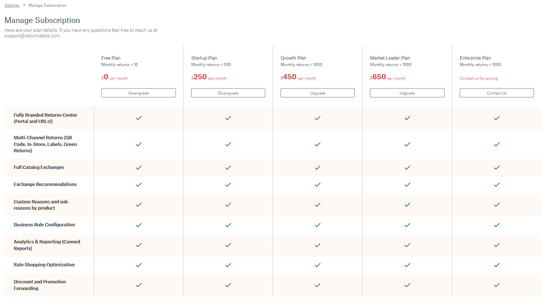Click Growth checkmark for Analytics & Reporting
541x306 pixels.
coord(317,245)
